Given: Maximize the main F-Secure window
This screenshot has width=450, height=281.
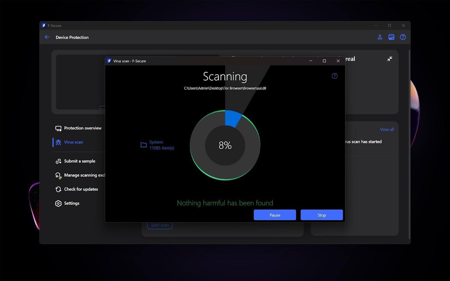Looking at the screenshot, I should [x=390, y=26].
